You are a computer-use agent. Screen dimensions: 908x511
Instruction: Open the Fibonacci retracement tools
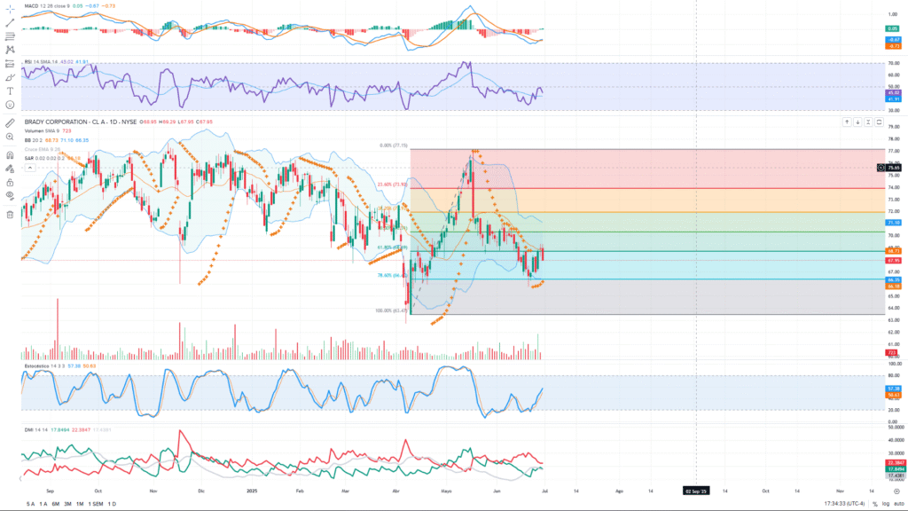[10, 36]
